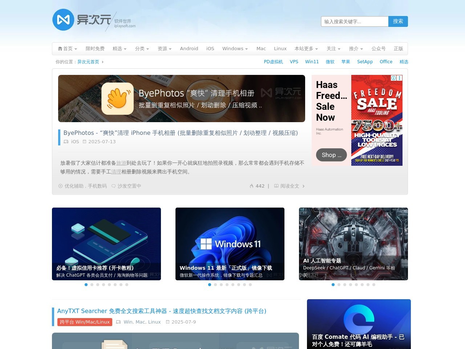Click the platform icon beside Win, Mac, Linux
The width and height of the screenshot is (465, 349).
click(118, 322)
